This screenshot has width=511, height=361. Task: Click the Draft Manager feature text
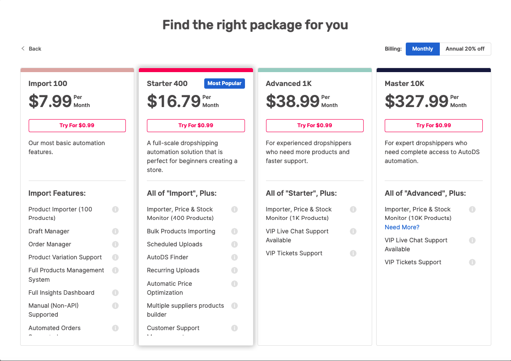49,231
